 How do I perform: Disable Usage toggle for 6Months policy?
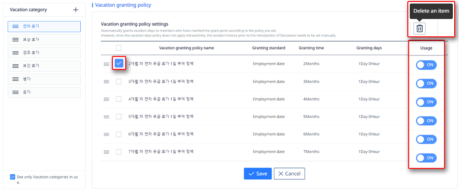pos(426,139)
